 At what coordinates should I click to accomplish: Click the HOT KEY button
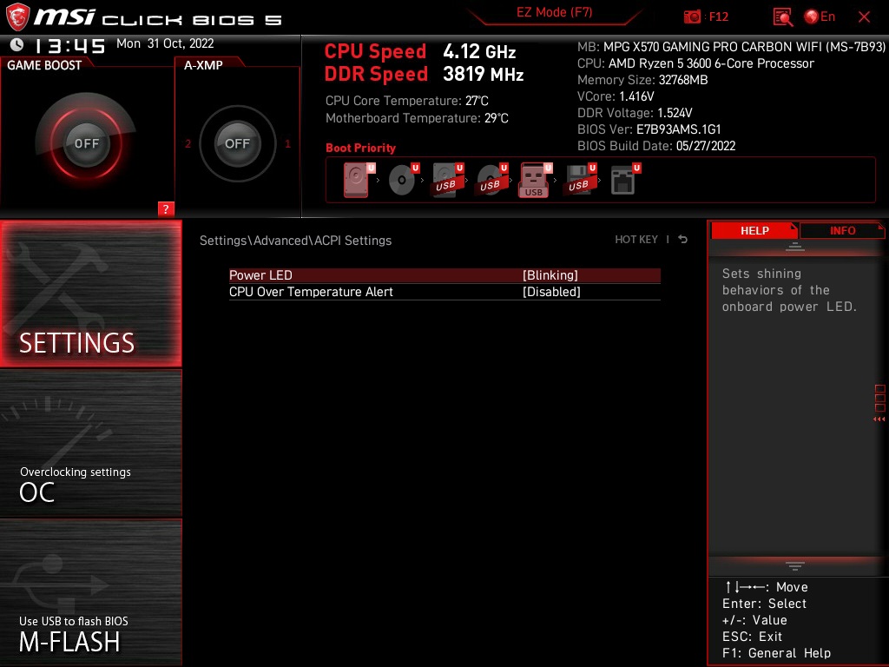point(636,240)
